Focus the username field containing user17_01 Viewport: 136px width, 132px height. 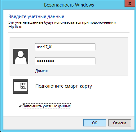tap(65, 47)
